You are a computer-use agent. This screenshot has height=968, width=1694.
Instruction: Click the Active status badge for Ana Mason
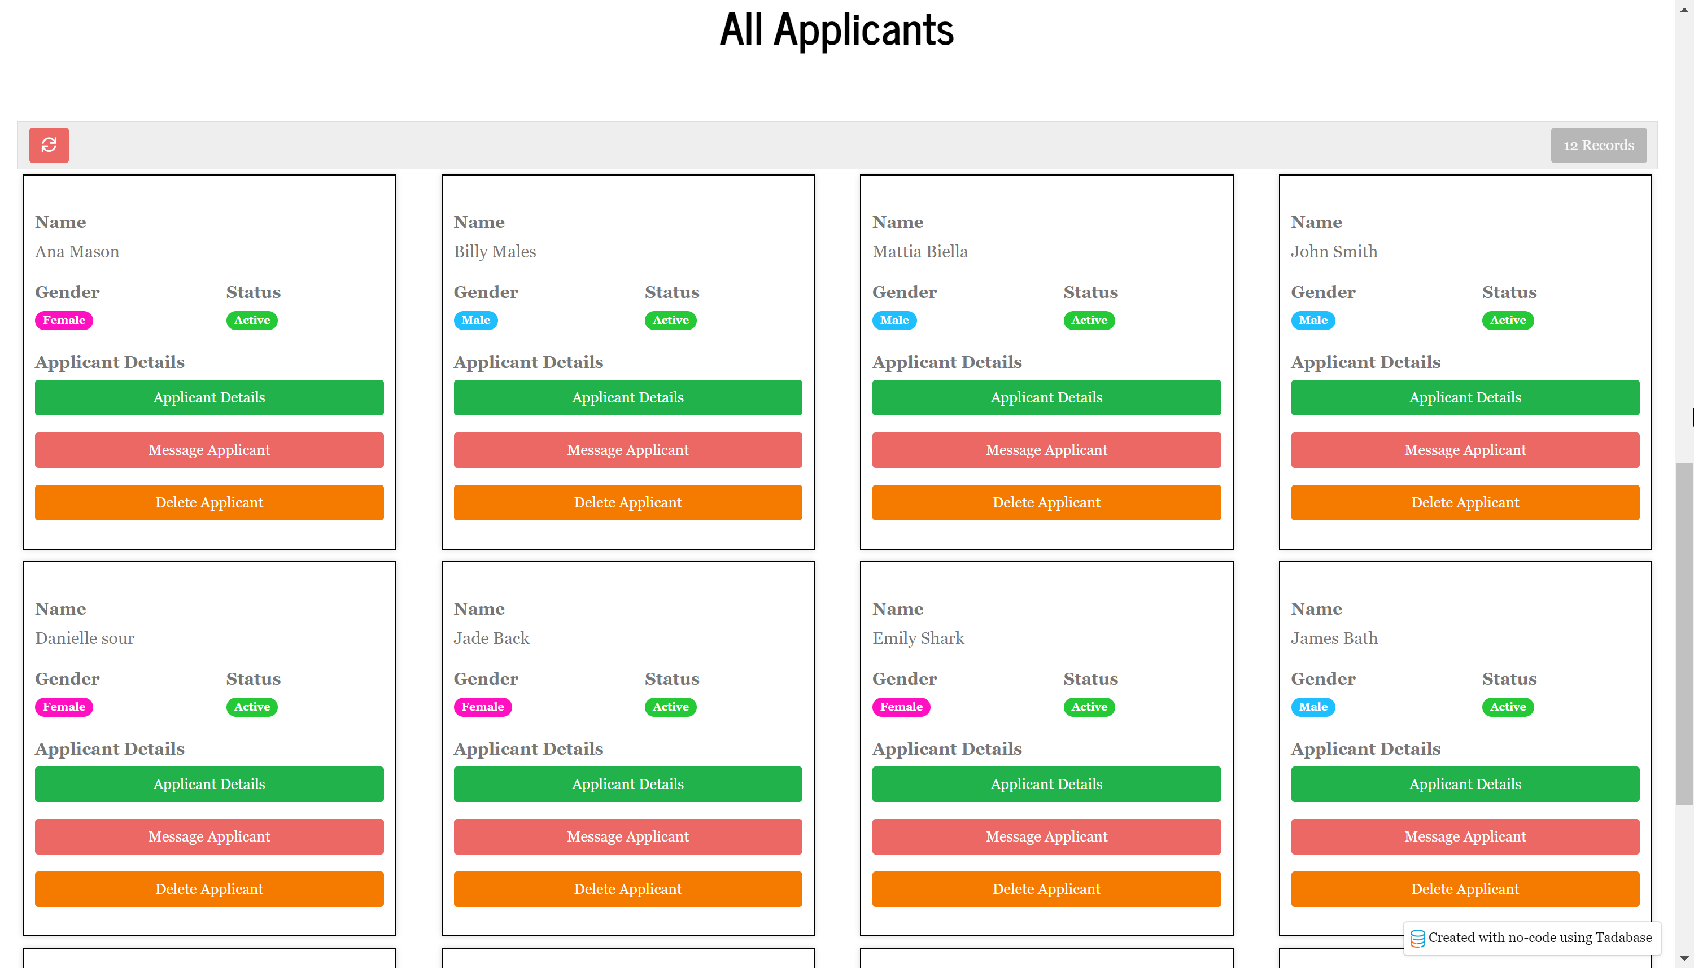pos(252,321)
